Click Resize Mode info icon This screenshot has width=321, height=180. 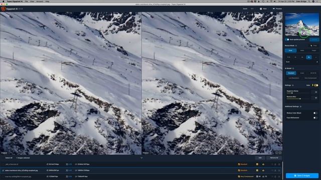point(296,45)
